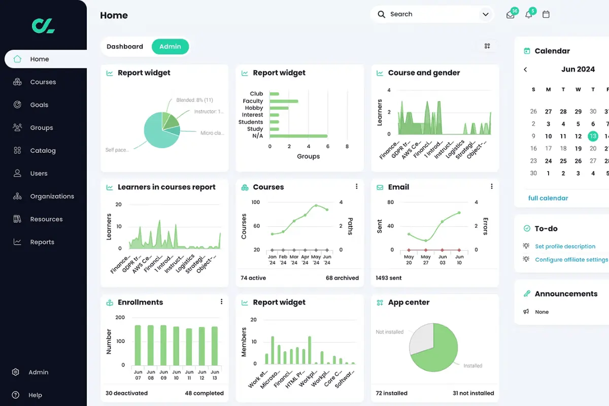Click the widget layout grid icon
This screenshot has height=406, width=609.
click(x=487, y=46)
